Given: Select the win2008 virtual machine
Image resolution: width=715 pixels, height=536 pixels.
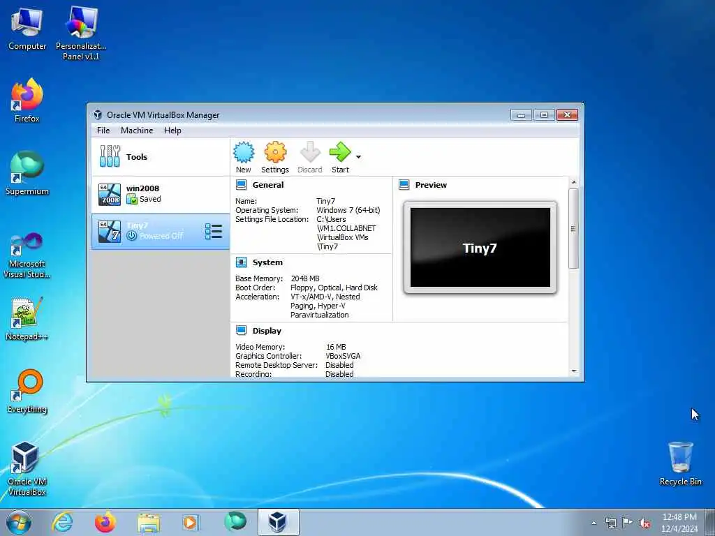Looking at the screenshot, I should point(161,194).
